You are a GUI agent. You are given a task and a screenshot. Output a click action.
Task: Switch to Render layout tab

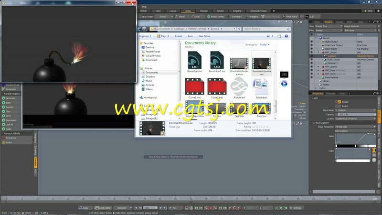point(220,11)
